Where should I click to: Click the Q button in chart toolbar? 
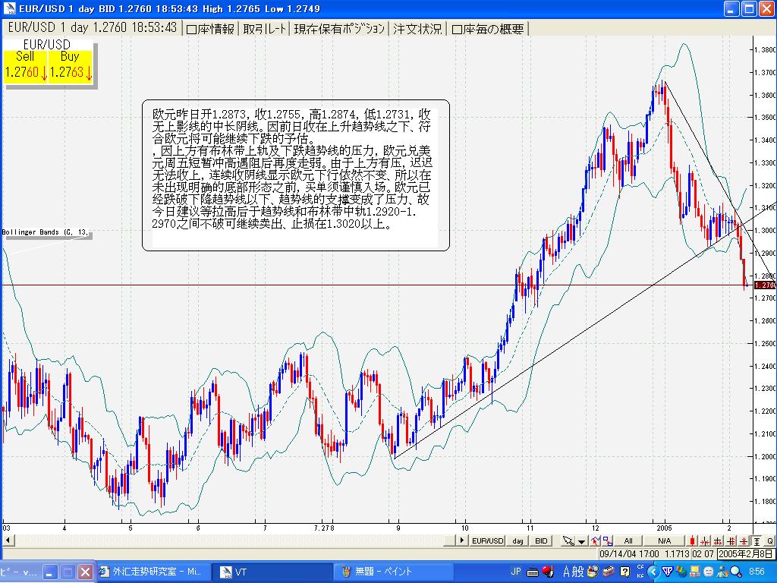click(769, 540)
